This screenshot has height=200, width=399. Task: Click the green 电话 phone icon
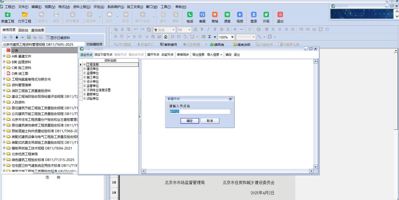190,15
